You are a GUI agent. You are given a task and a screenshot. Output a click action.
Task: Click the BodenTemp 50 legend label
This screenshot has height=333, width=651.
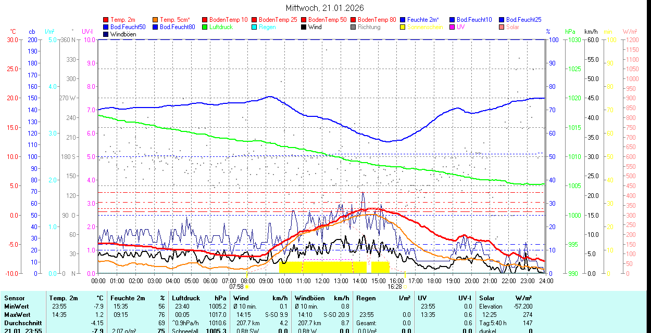(x=327, y=20)
